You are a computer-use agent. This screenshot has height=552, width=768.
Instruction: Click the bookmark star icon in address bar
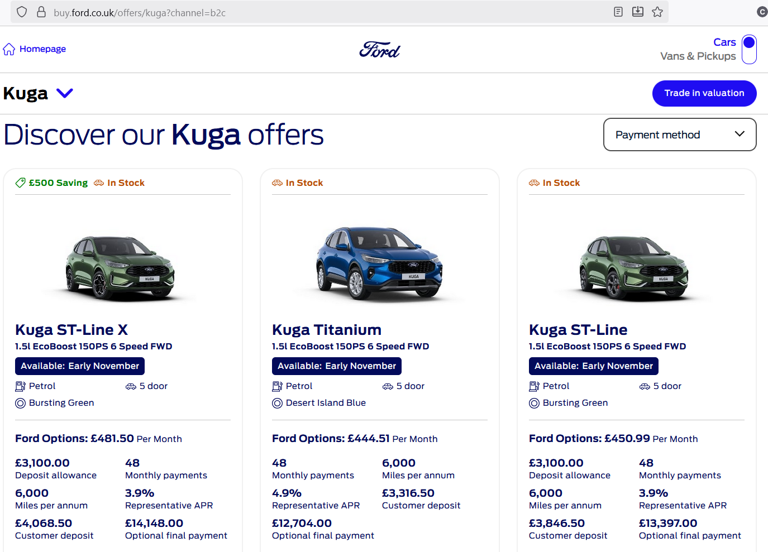pyautogui.click(x=657, y=12)
